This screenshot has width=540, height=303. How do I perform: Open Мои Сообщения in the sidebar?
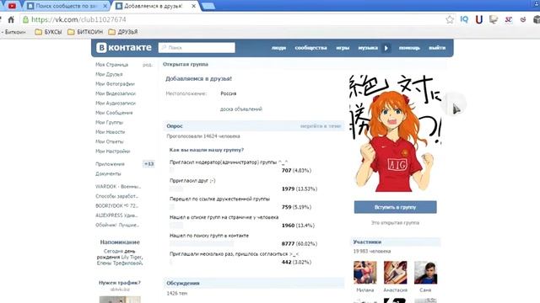(114, 113)
